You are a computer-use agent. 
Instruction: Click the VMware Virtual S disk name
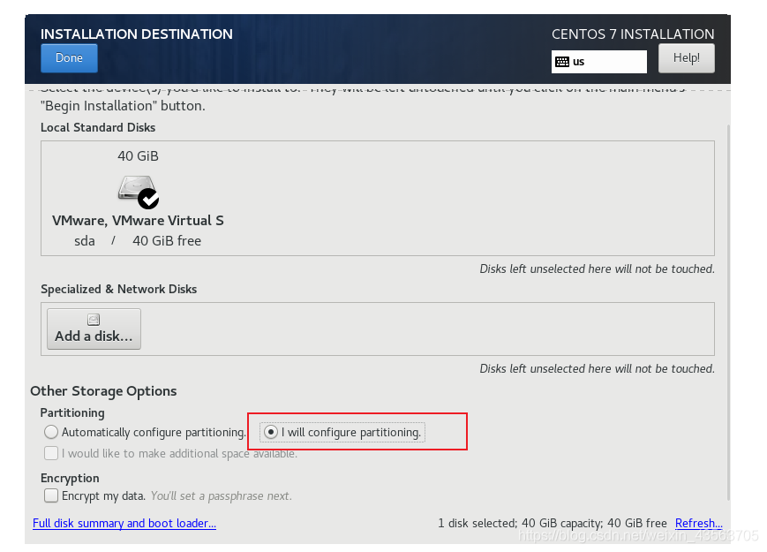(138, 221)
